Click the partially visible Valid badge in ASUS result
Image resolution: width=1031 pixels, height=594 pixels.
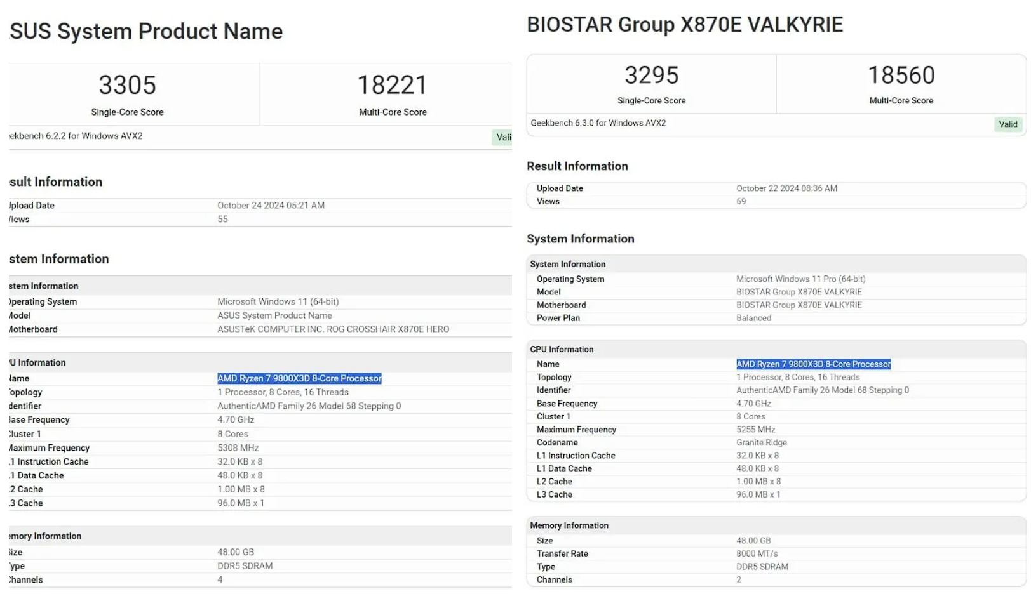click(502, 137)
